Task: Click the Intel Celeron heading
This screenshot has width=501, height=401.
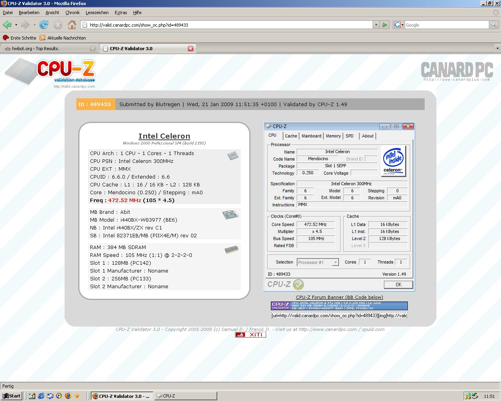Action: 164,136
